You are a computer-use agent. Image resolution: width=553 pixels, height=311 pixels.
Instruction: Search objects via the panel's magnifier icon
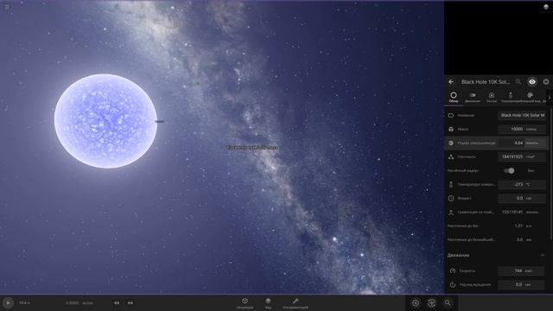click(x=518, y=82)
